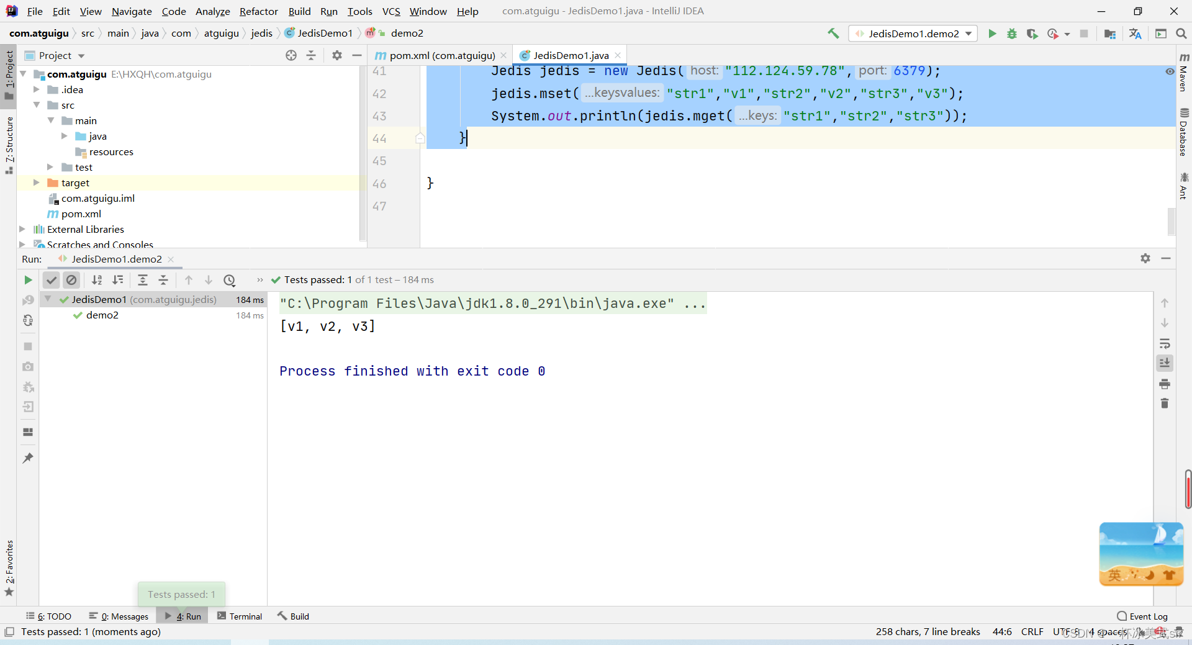Open Build tool window button
Screen dimensions: 1192x645
coord(293,616)
